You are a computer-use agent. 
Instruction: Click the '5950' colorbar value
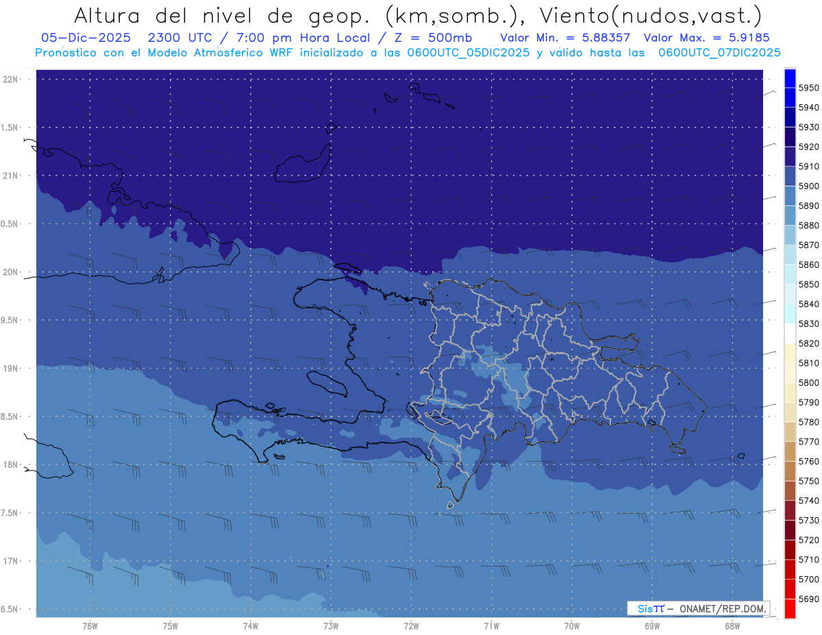[x=809, y=88]
